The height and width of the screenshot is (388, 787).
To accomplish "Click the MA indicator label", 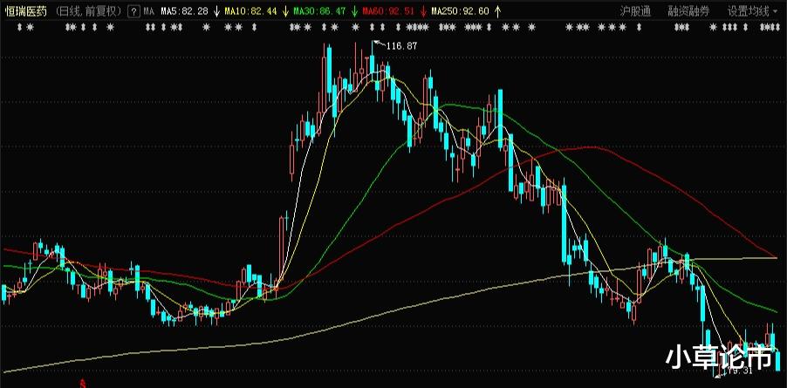I will (148, 11).
